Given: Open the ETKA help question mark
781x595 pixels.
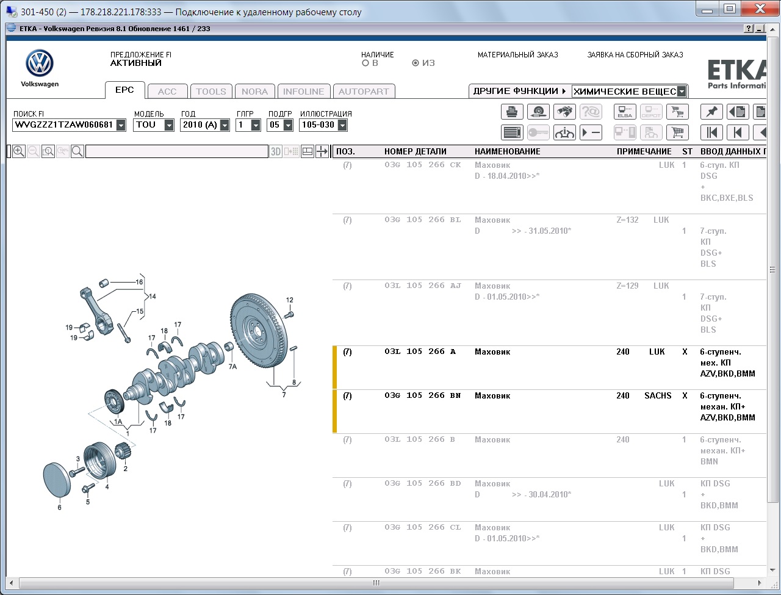Looking at the screenshot, I should pos(749,29).
